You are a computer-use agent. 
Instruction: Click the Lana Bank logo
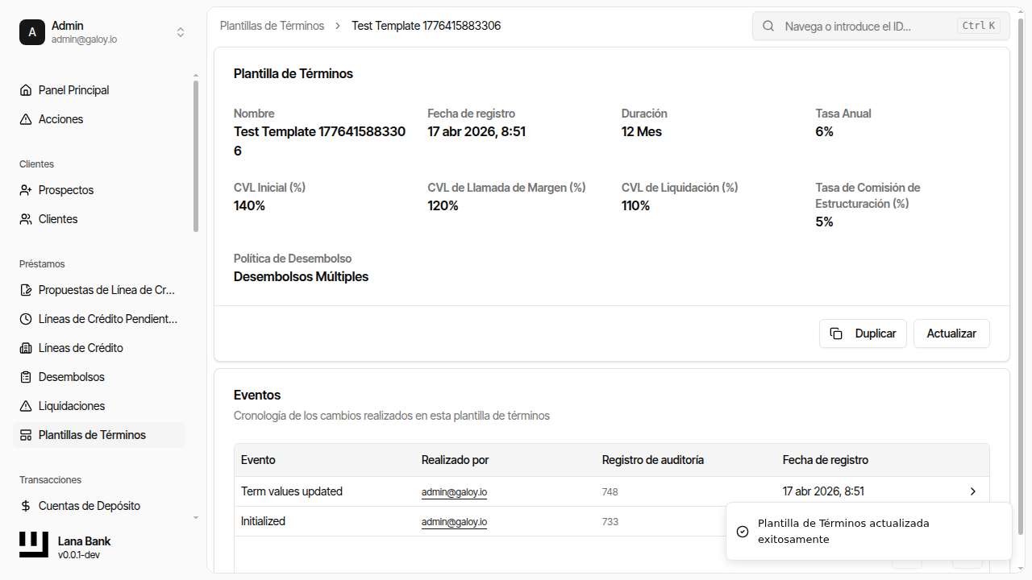tap(34, 545)
